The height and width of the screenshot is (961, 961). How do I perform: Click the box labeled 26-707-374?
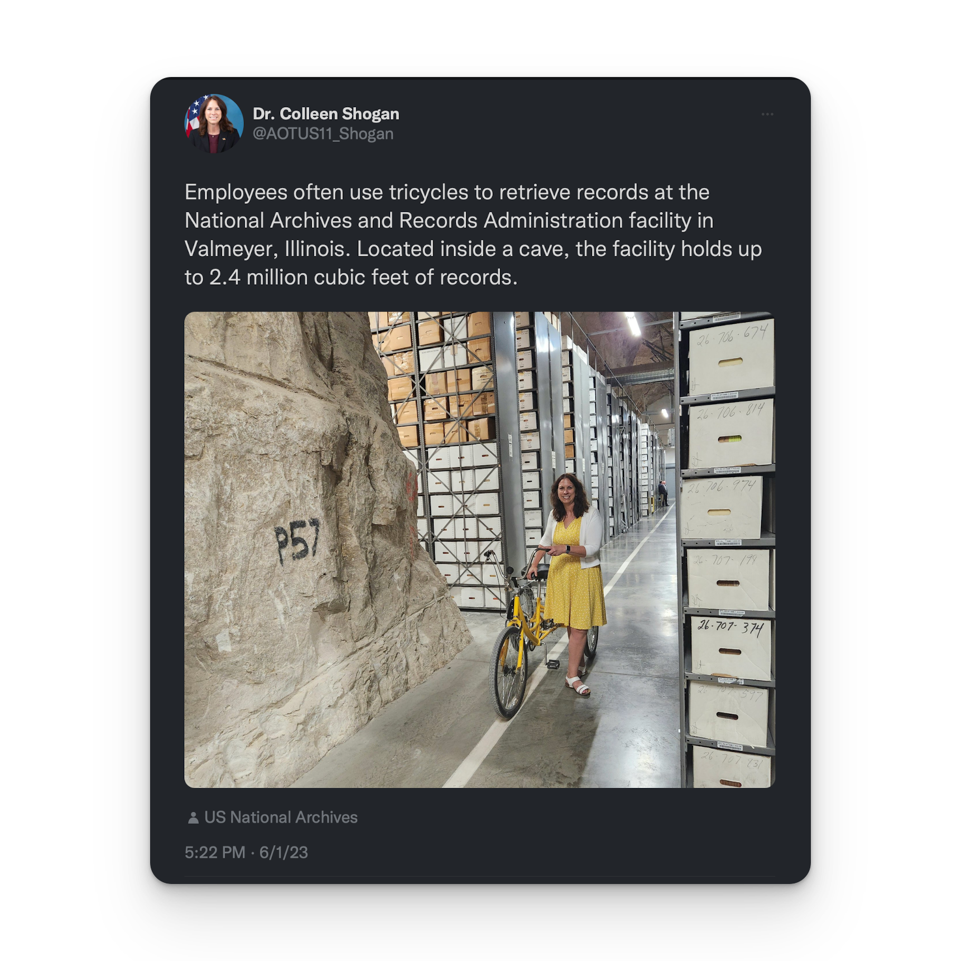click(731, 646)
